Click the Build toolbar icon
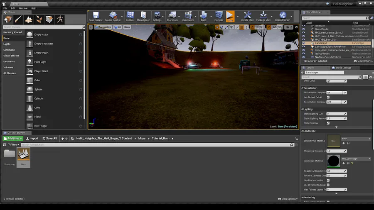Screen dimensions: 374x210 point(204,16)
